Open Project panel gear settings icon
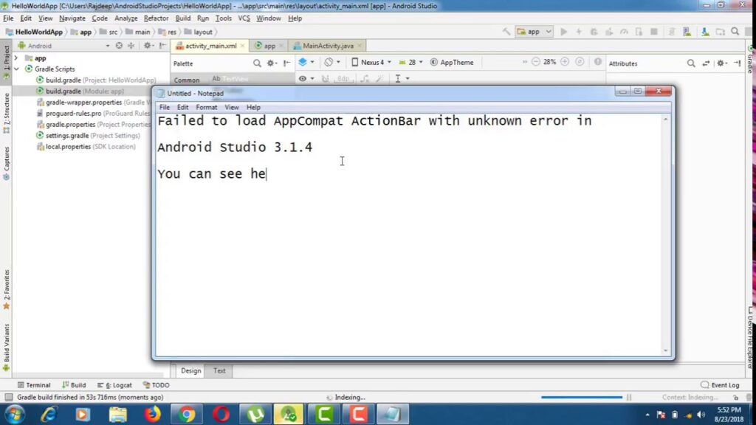The image size is (756, 425). 148,46
